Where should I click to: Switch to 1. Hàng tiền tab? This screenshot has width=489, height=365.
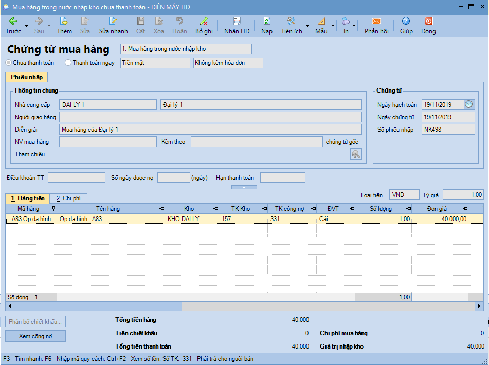pos(27,198)
